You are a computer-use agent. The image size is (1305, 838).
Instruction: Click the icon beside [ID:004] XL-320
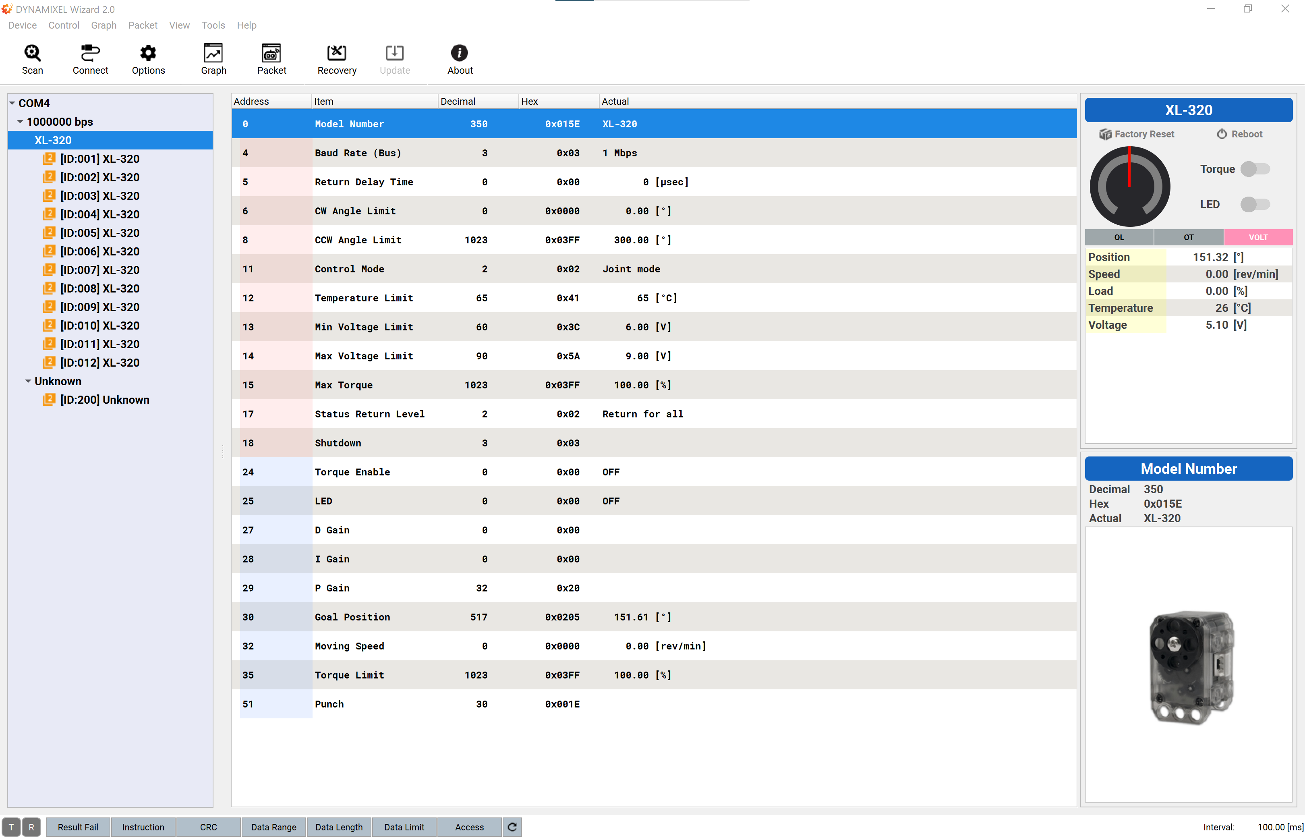(49, 214)
